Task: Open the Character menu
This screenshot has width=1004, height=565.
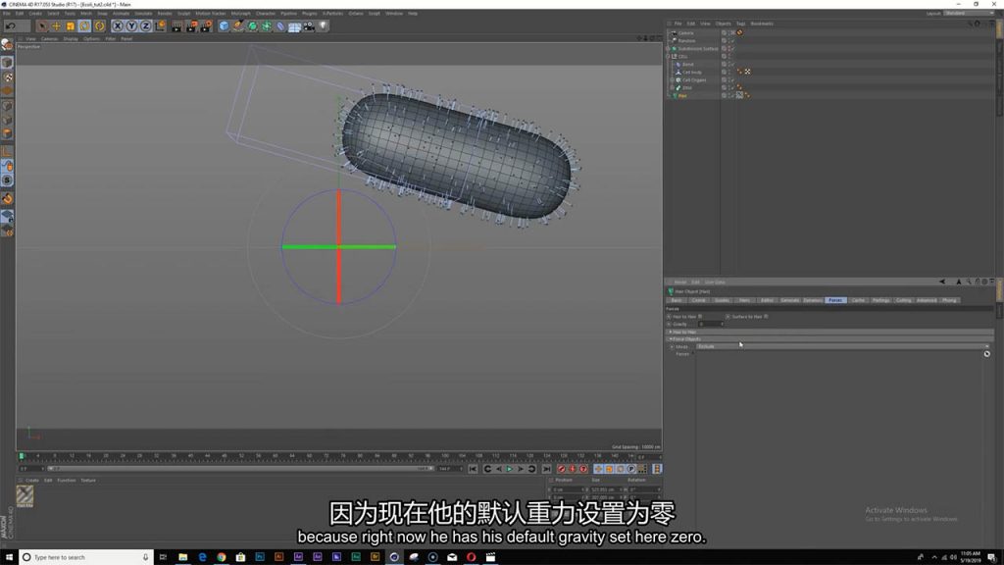Action: (265, 13)
